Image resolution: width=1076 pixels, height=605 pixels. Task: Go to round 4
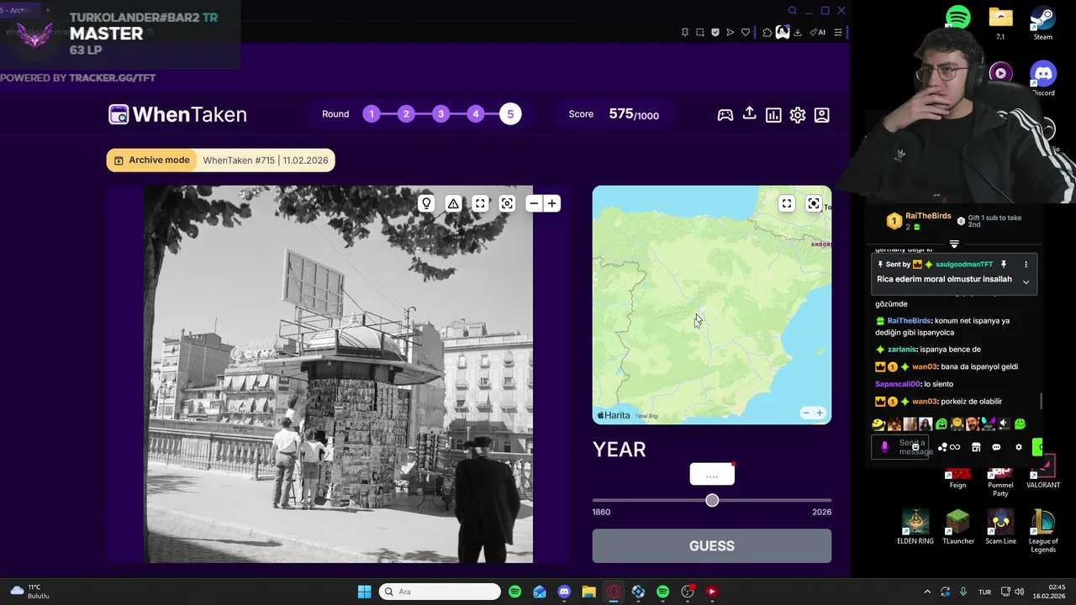click(x=476, y=114)
